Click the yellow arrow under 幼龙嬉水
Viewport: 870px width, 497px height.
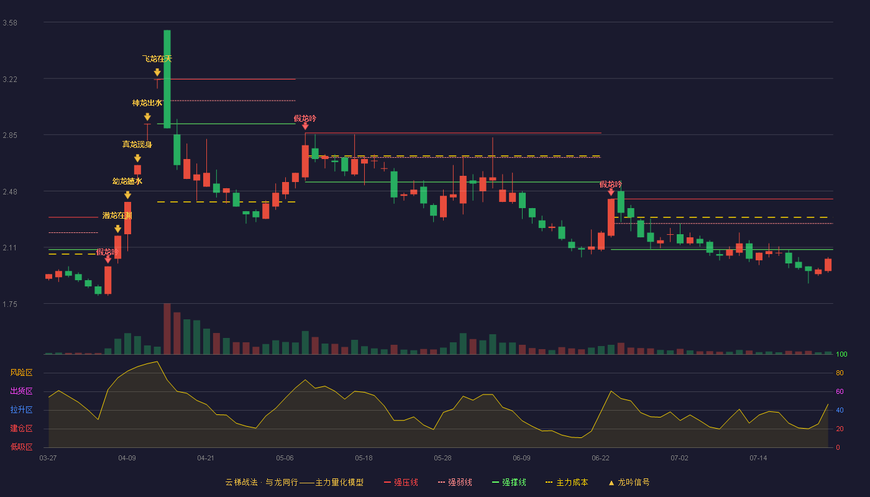pos(127,195)
